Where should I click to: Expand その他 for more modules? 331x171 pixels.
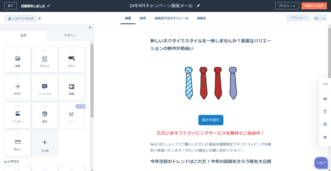coord(45,143)
